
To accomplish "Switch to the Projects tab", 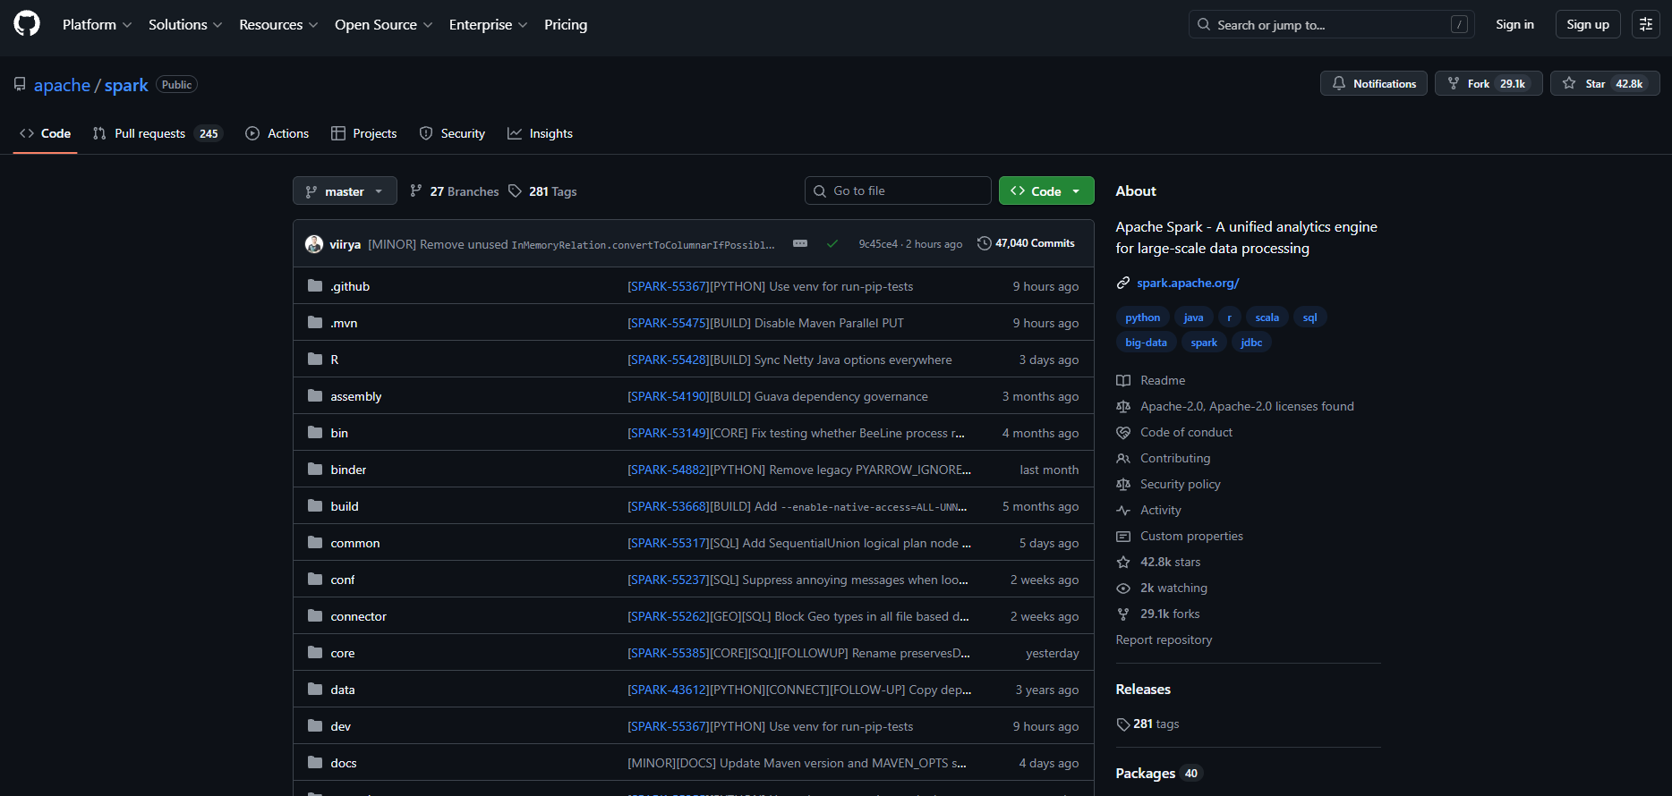I will pyautogui.click(x=364, y=133).
